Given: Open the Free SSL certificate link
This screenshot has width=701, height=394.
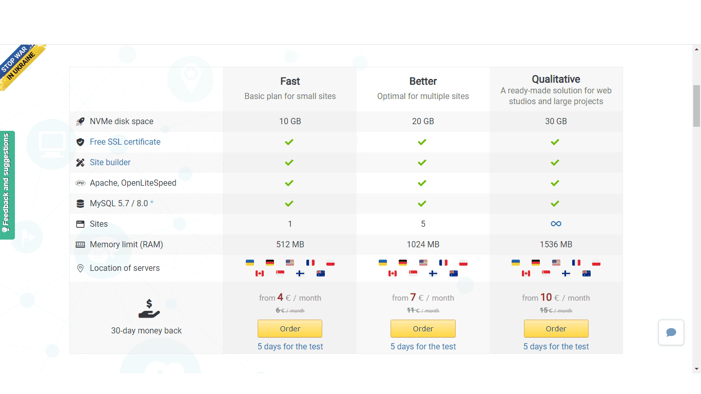Looking at the screenshot, I should click(125, 142).
